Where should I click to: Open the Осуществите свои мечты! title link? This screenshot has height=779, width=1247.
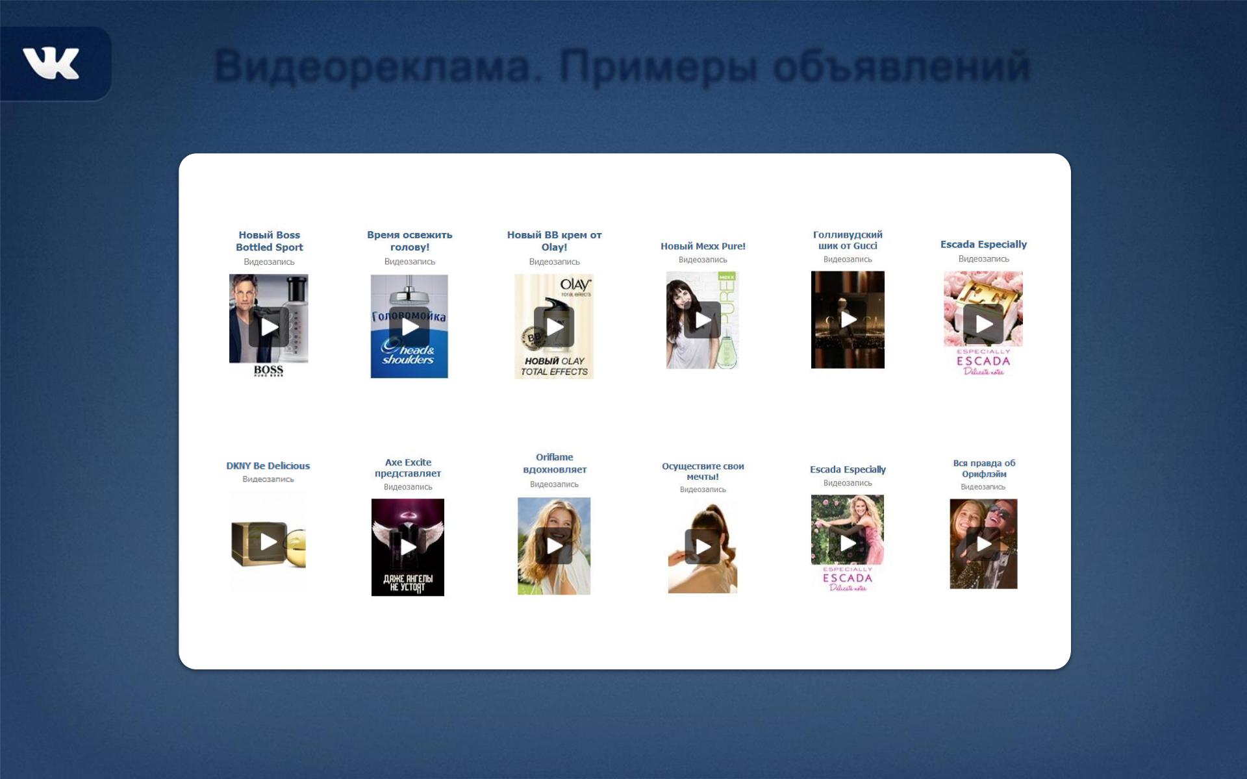tap(703, 471)
